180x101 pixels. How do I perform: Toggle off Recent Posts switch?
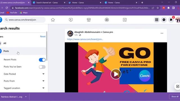[42, 60]
